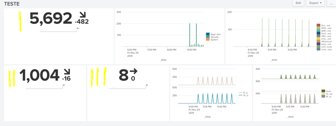Click the R...g line legend entry
Screen dimensions: 336x126
point(243,93)
